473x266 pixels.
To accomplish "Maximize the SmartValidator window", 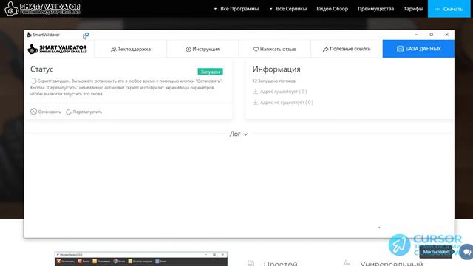I will coord(432,35).
